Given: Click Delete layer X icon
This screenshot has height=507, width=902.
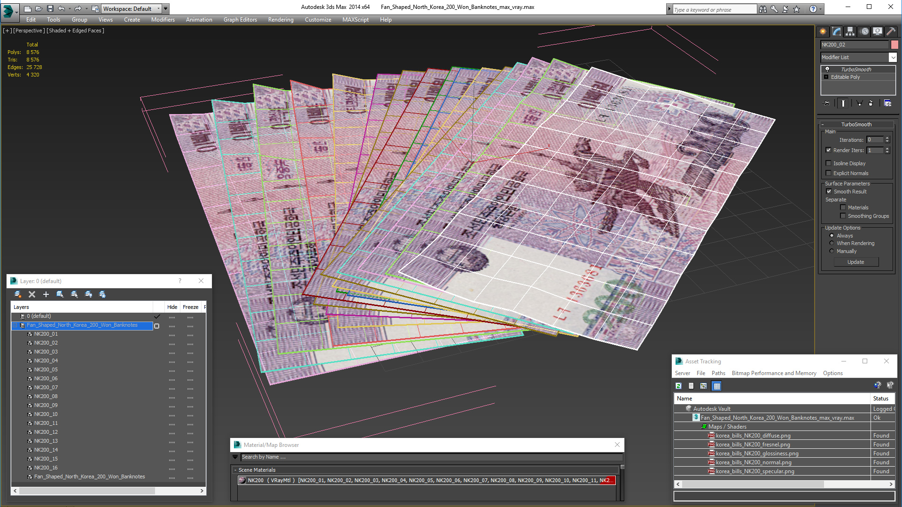Looking at the screenshot, I should pyautogui.click(x=32, y=294).
